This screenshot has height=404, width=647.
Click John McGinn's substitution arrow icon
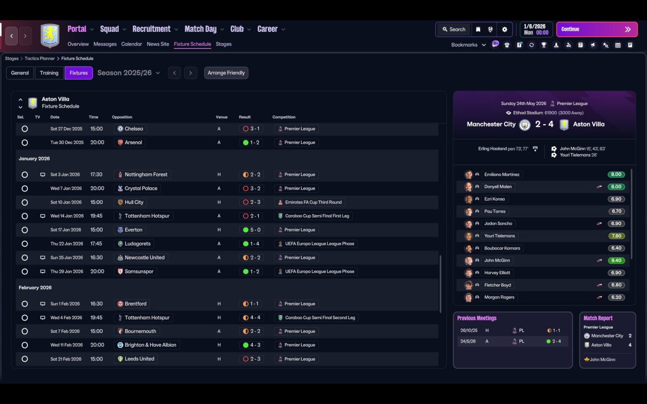(x=599, y=261)
